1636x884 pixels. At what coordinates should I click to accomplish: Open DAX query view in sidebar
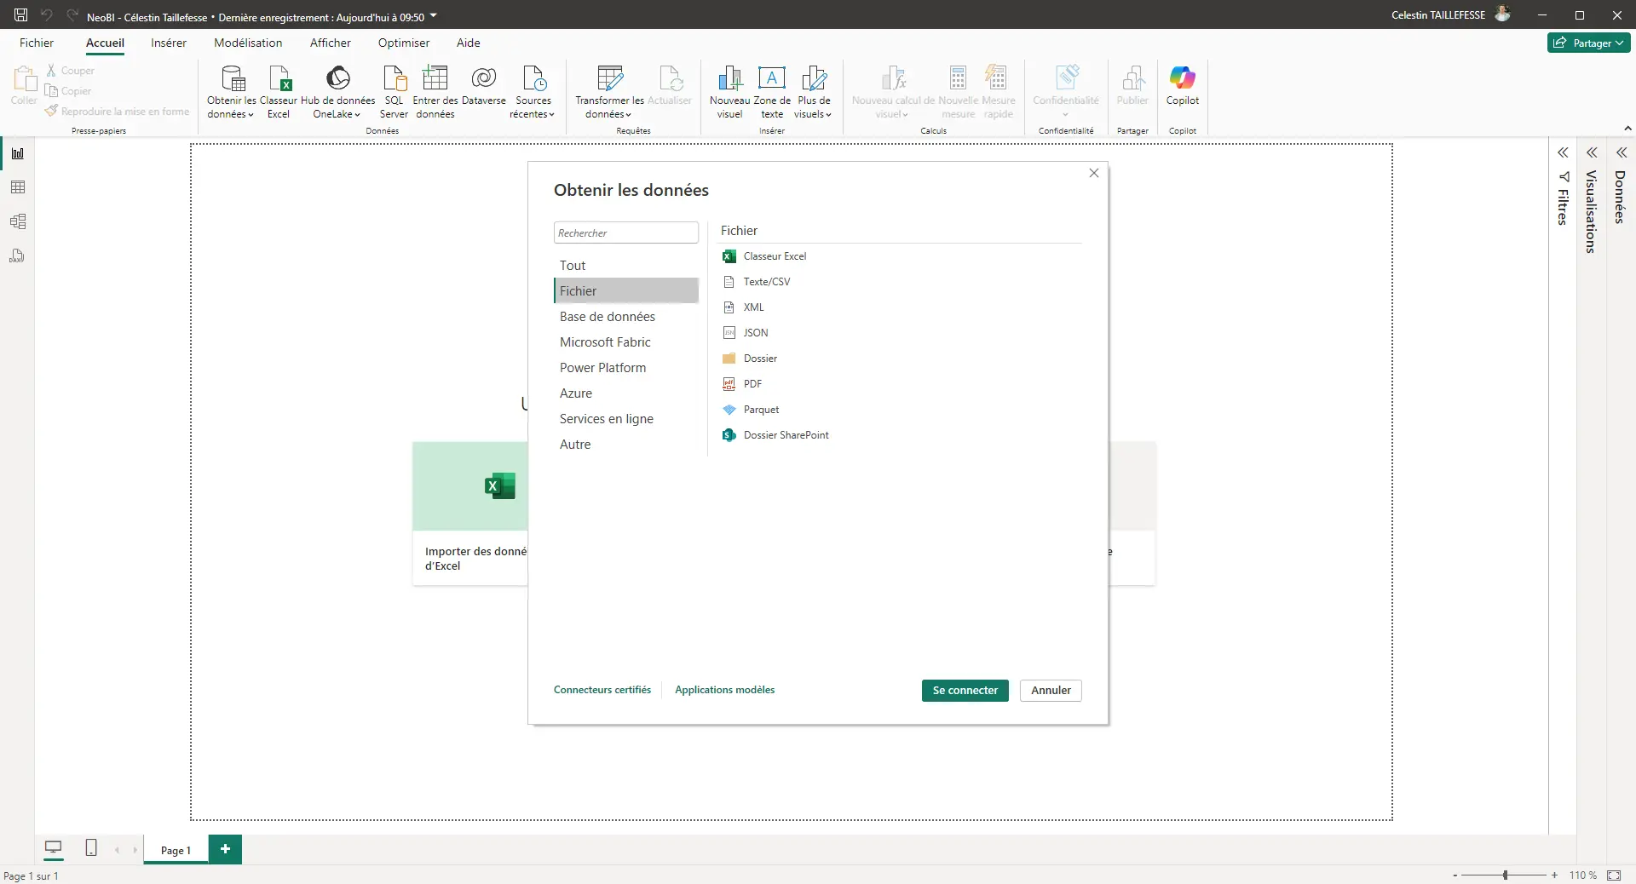pyautogui.click(x=18, y=255)
